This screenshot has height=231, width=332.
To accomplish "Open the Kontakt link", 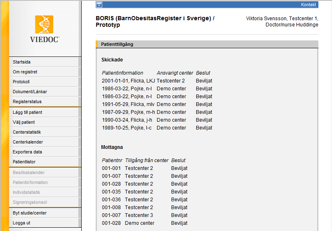I will [x=308, y=5].
